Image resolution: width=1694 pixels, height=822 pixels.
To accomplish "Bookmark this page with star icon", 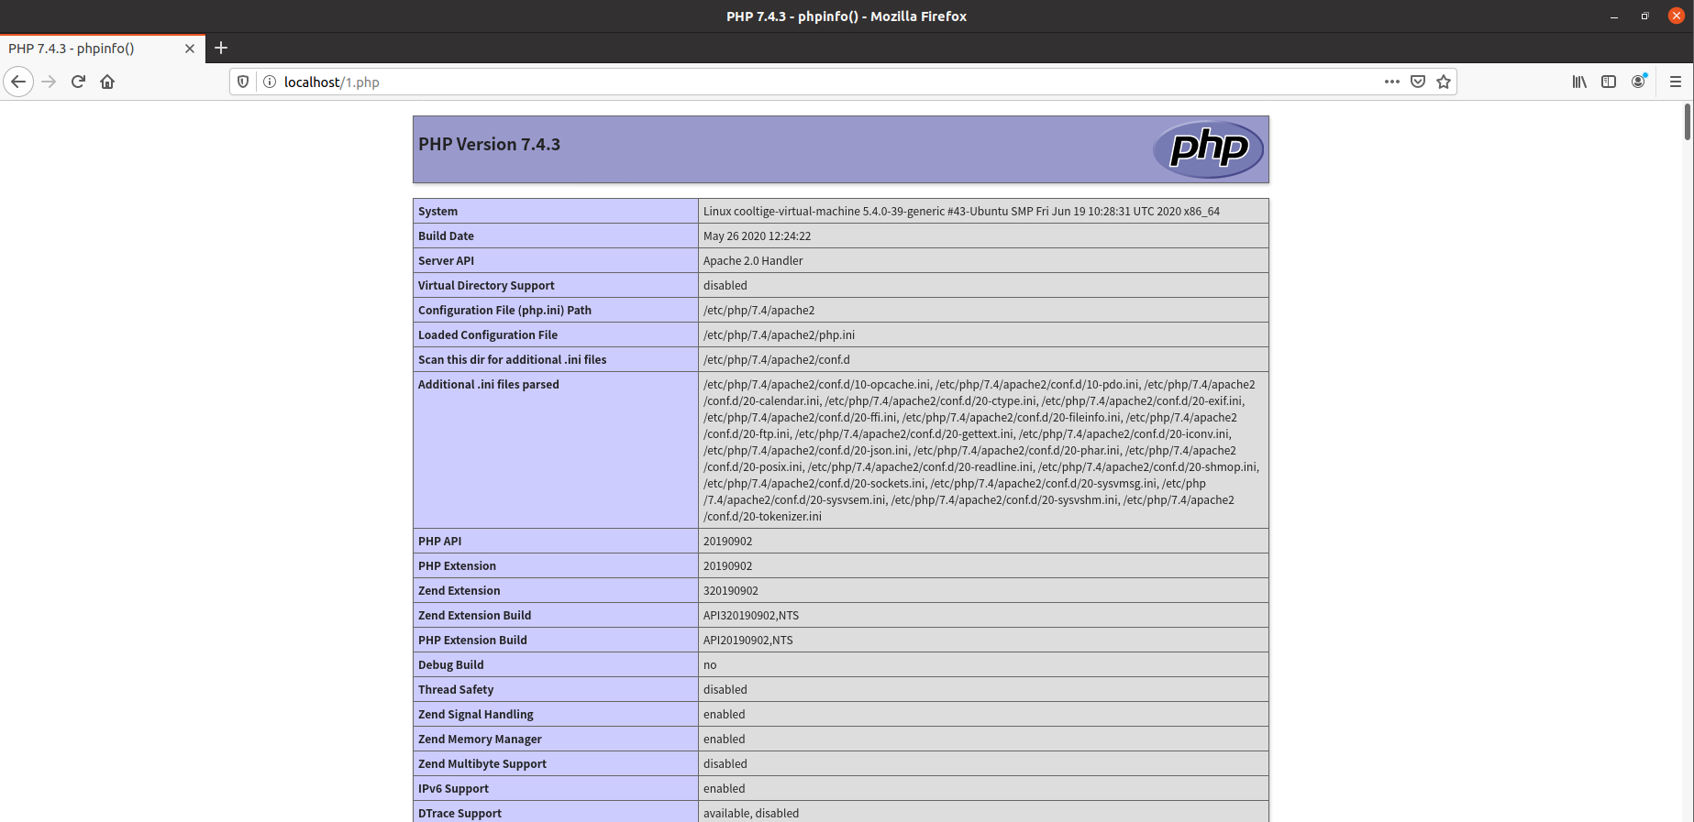I will click(x=1444, y=82).
